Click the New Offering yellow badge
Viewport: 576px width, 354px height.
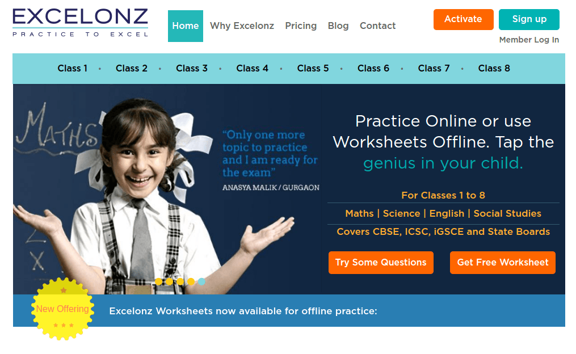coord(63,309)
